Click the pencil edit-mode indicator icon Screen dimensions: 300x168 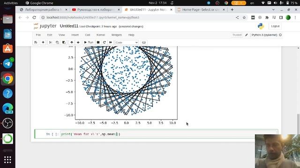pyautogui.click(x=247, y=35)
